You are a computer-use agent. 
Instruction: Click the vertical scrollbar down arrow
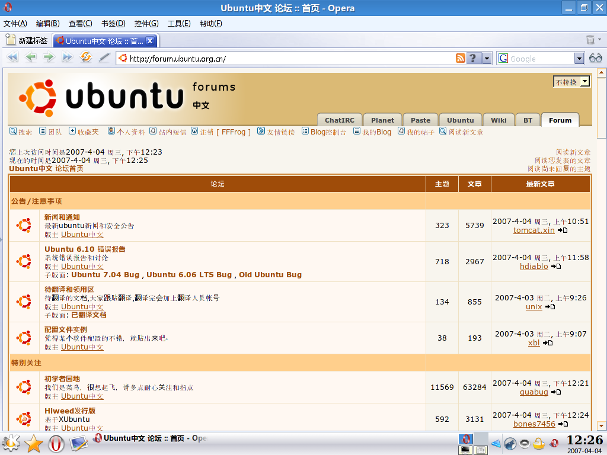pos(601,425)
